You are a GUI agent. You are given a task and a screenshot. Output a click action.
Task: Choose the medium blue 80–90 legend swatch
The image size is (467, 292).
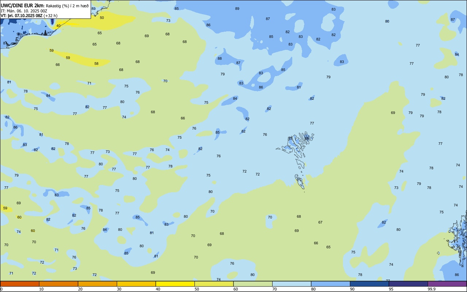(331, 284)
